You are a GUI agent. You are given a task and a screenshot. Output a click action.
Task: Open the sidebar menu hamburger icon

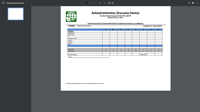[x=3, y=3]
